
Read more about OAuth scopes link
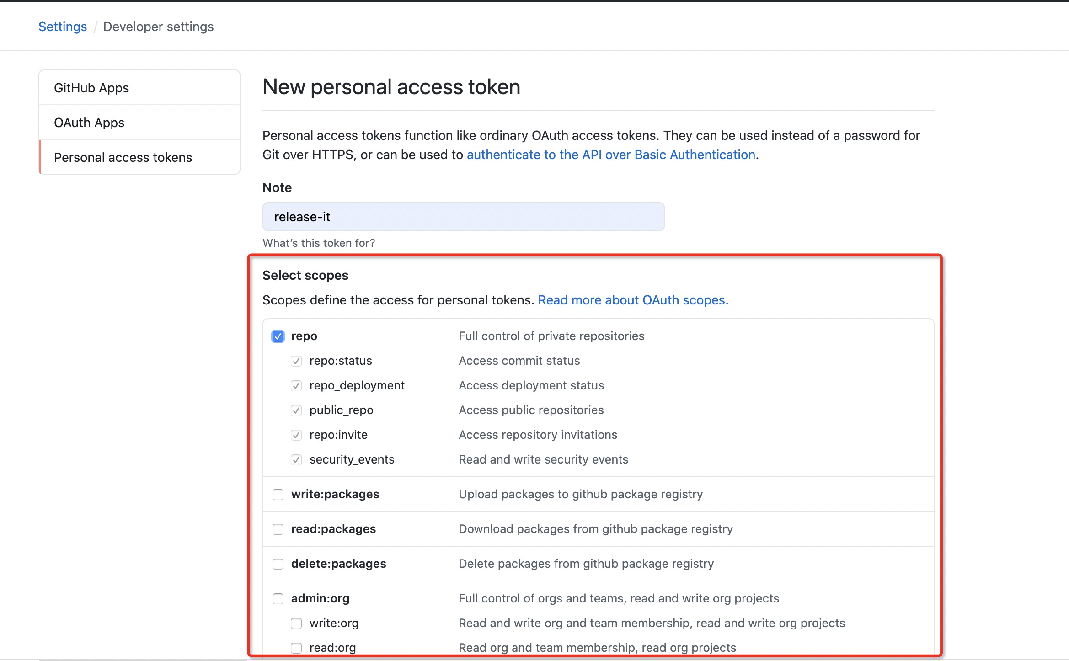633,300
